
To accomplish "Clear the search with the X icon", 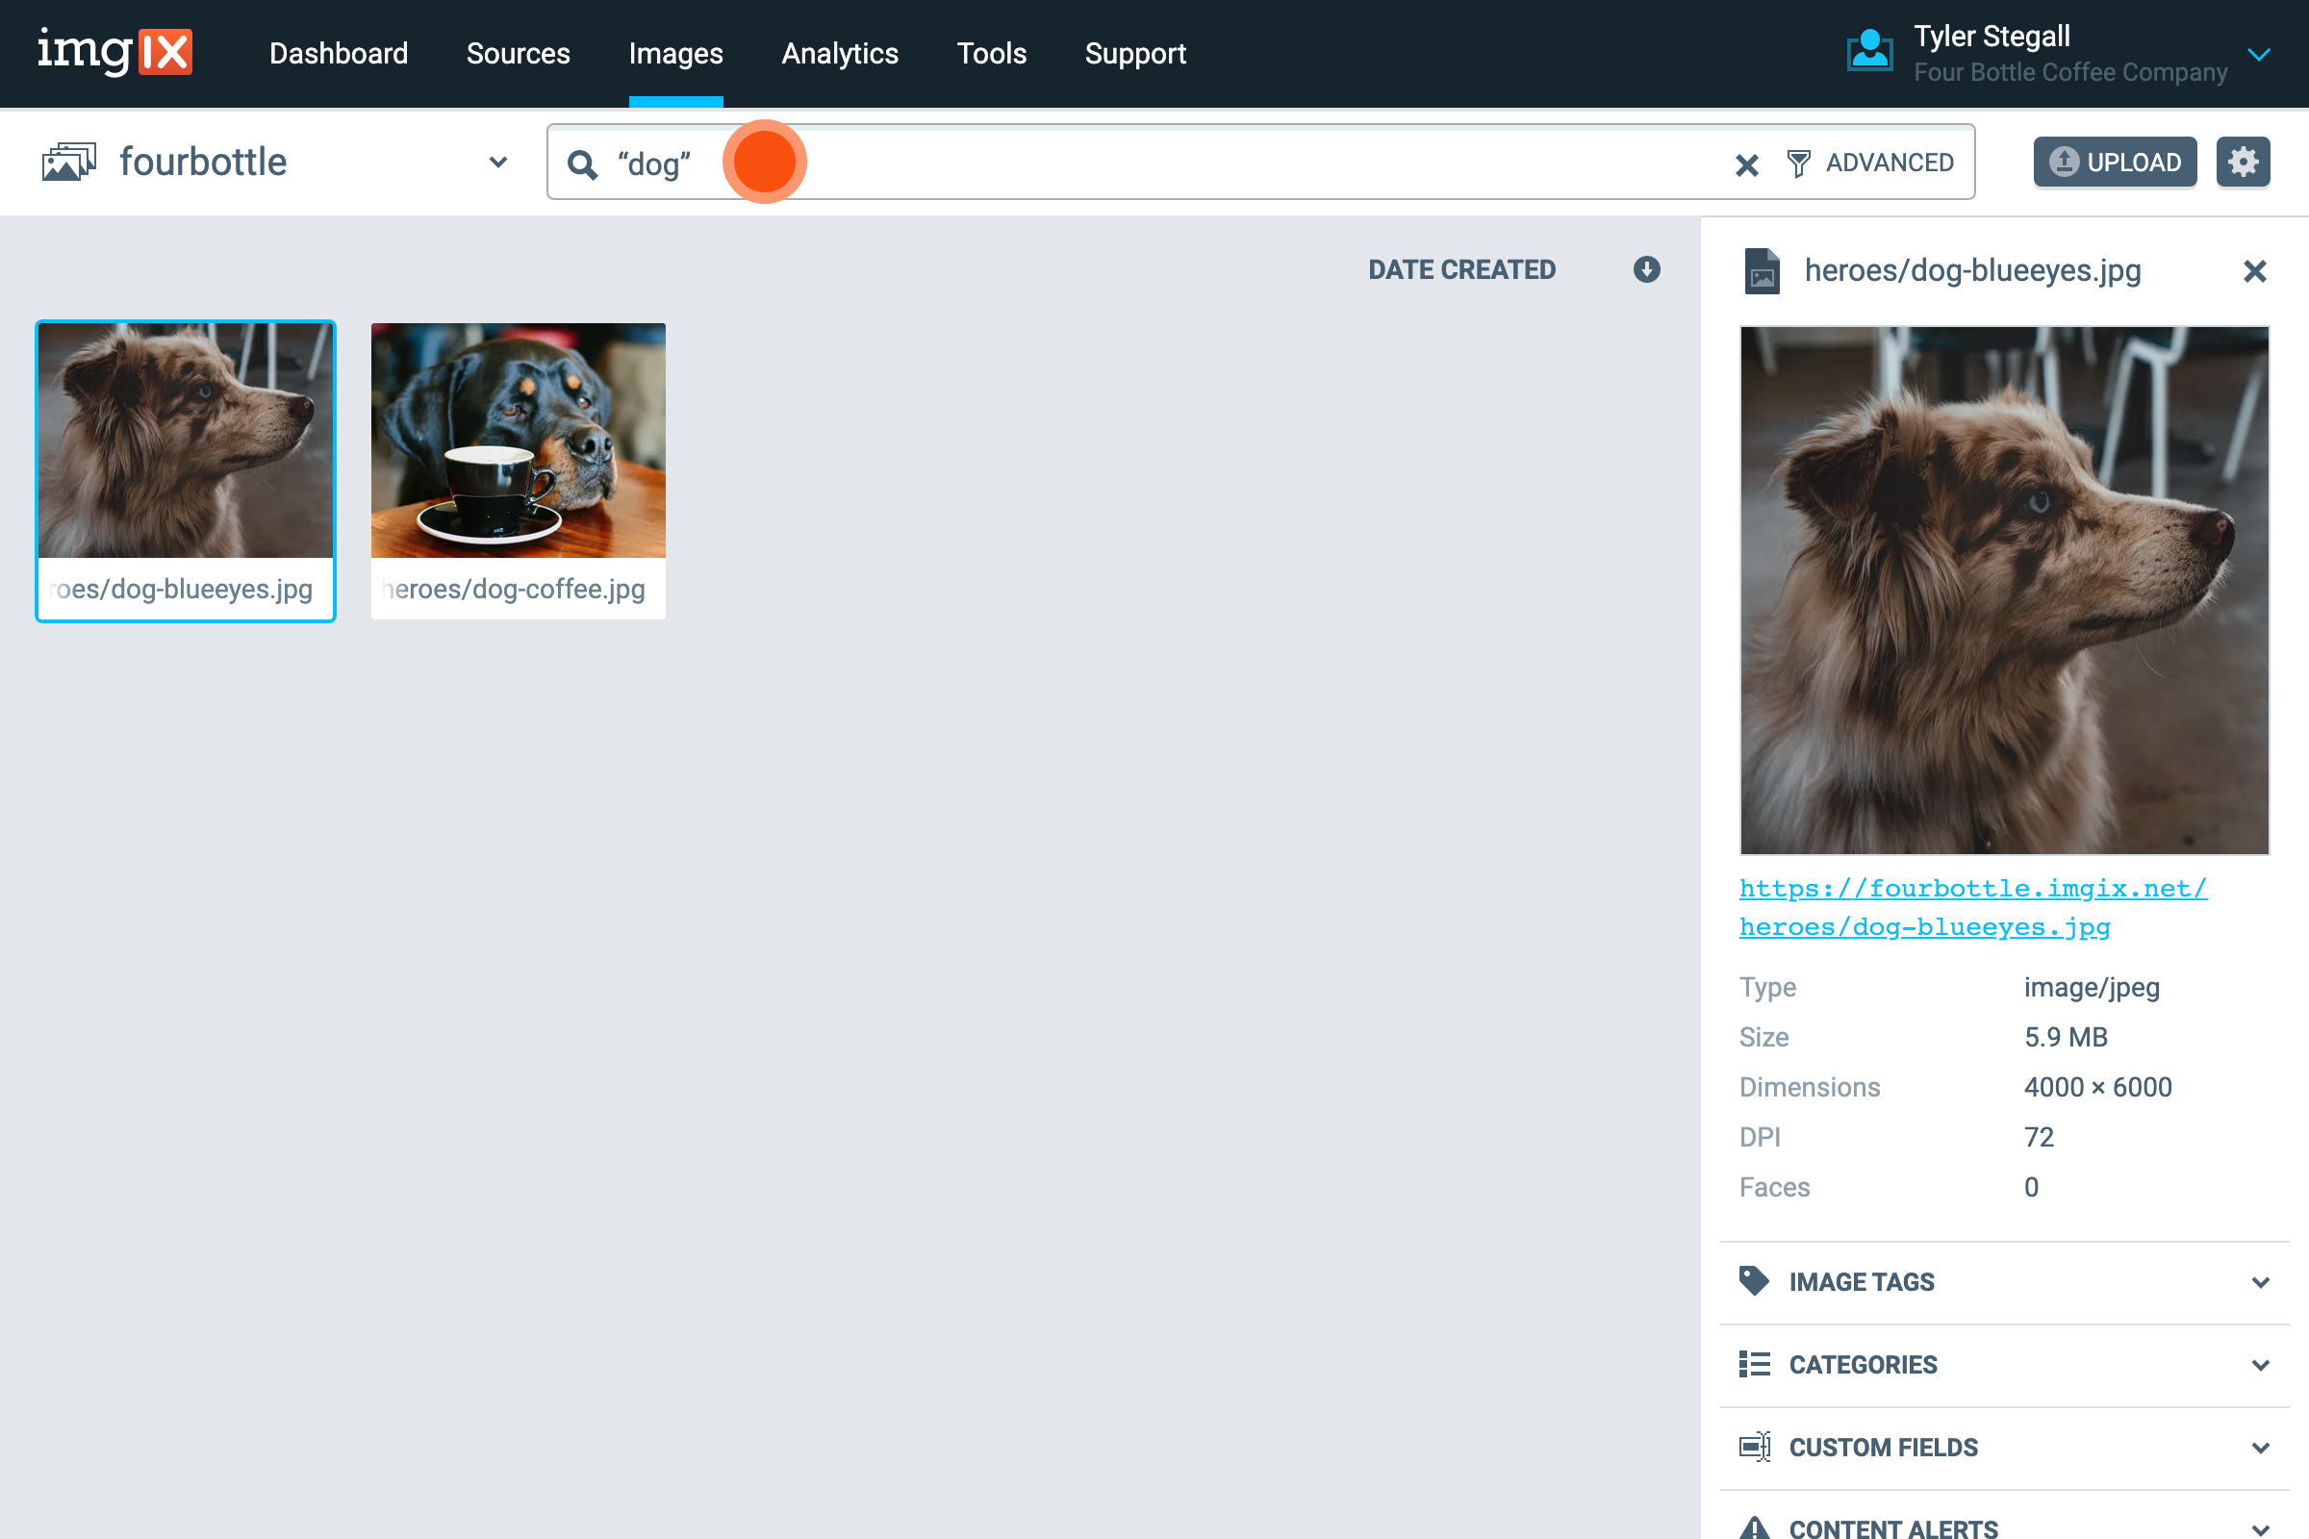I will click(1746, 164).
